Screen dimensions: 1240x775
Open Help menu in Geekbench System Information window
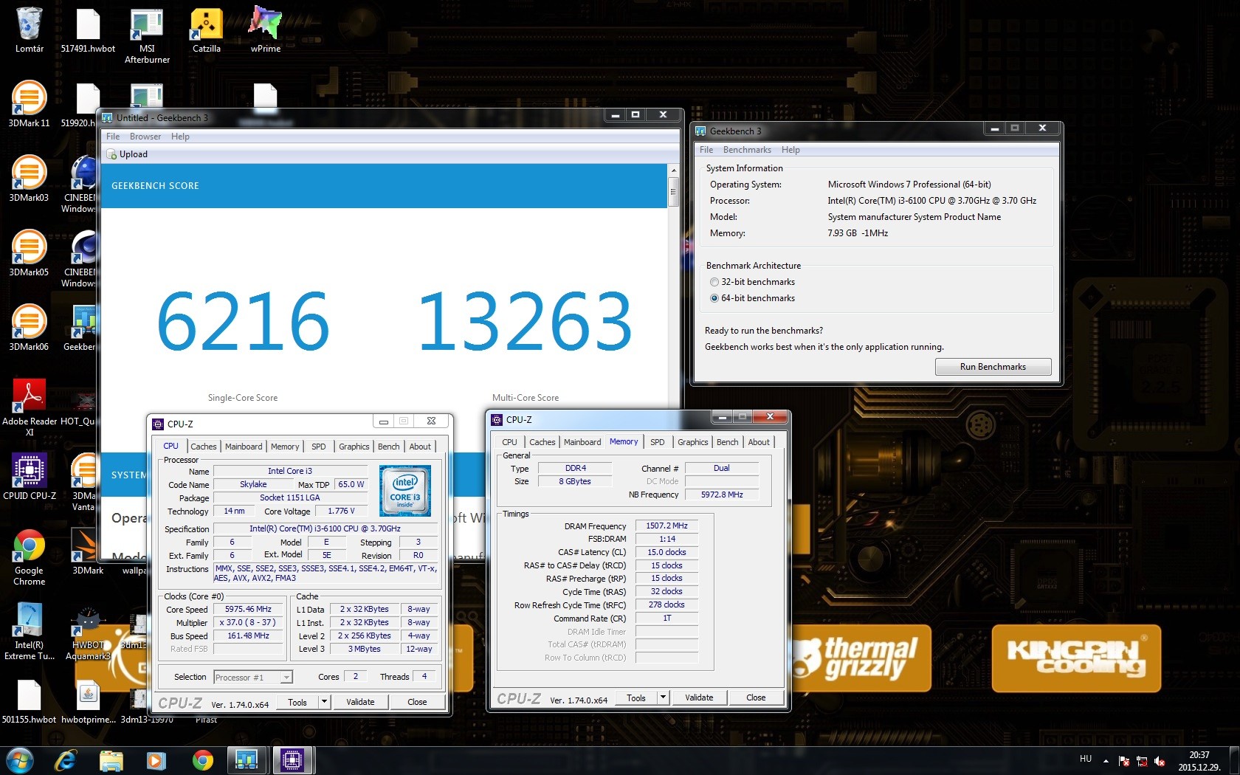[x=790, y=150]
